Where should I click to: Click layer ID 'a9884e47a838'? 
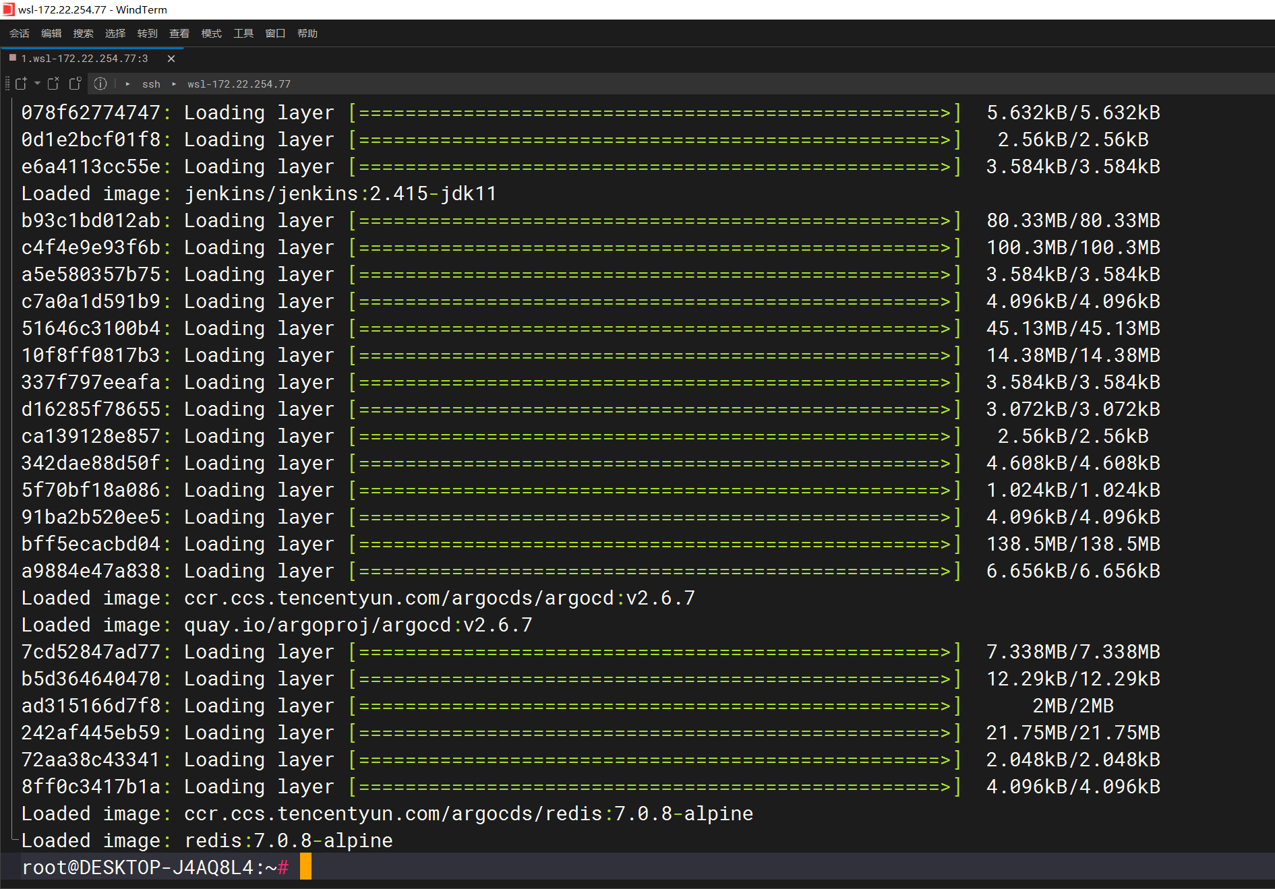tap(91, 571)
